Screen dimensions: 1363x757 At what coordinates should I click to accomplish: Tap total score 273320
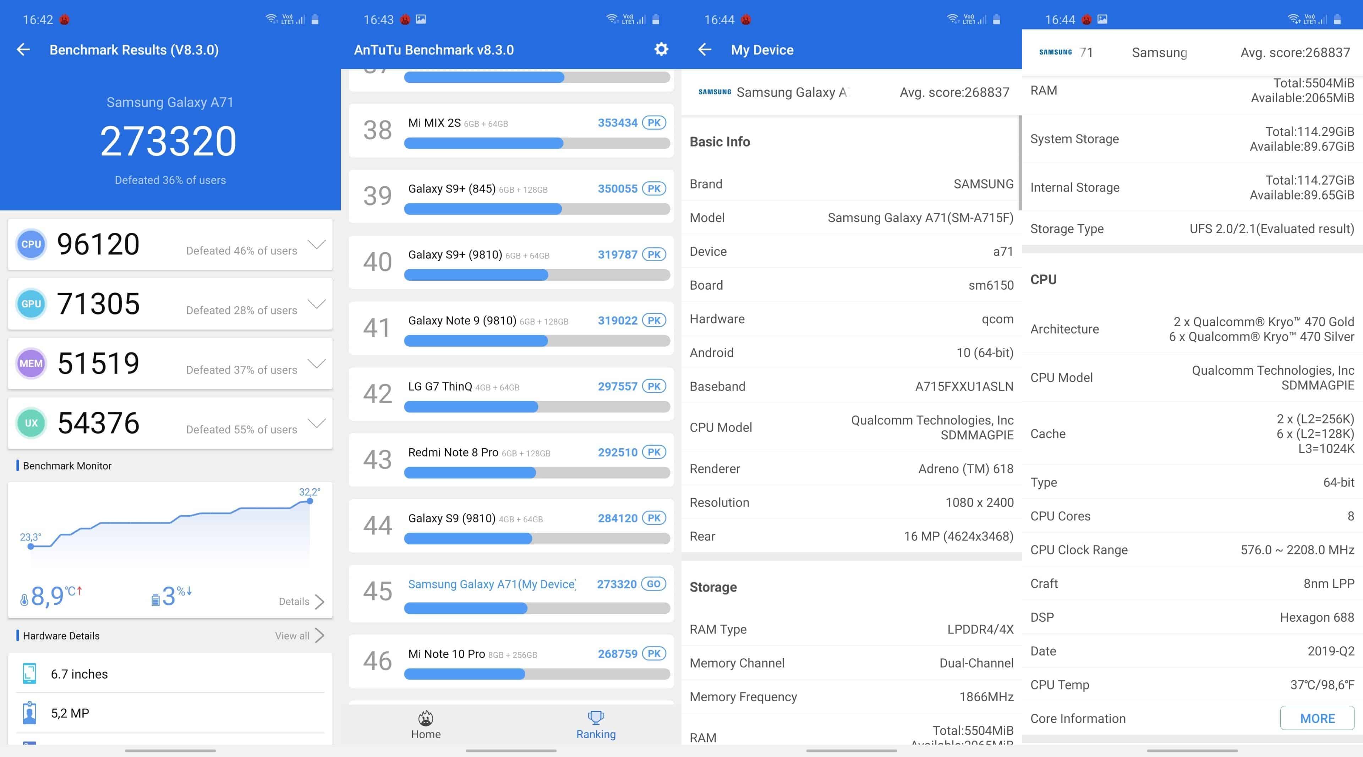click(168, 141)
